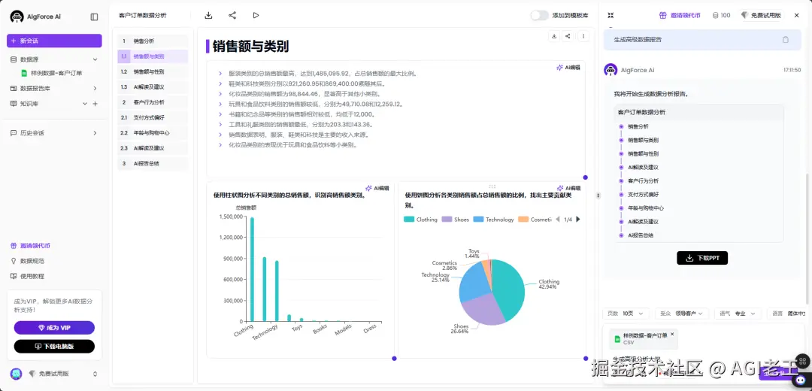Open the 页数 10页 dropdown
The width and height of the screenshot is (812, 391).
coord(626,314)
